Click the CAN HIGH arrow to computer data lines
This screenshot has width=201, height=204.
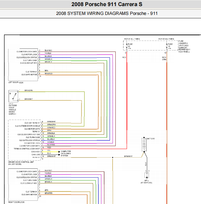pyautogui.click(x=59, y=152)
